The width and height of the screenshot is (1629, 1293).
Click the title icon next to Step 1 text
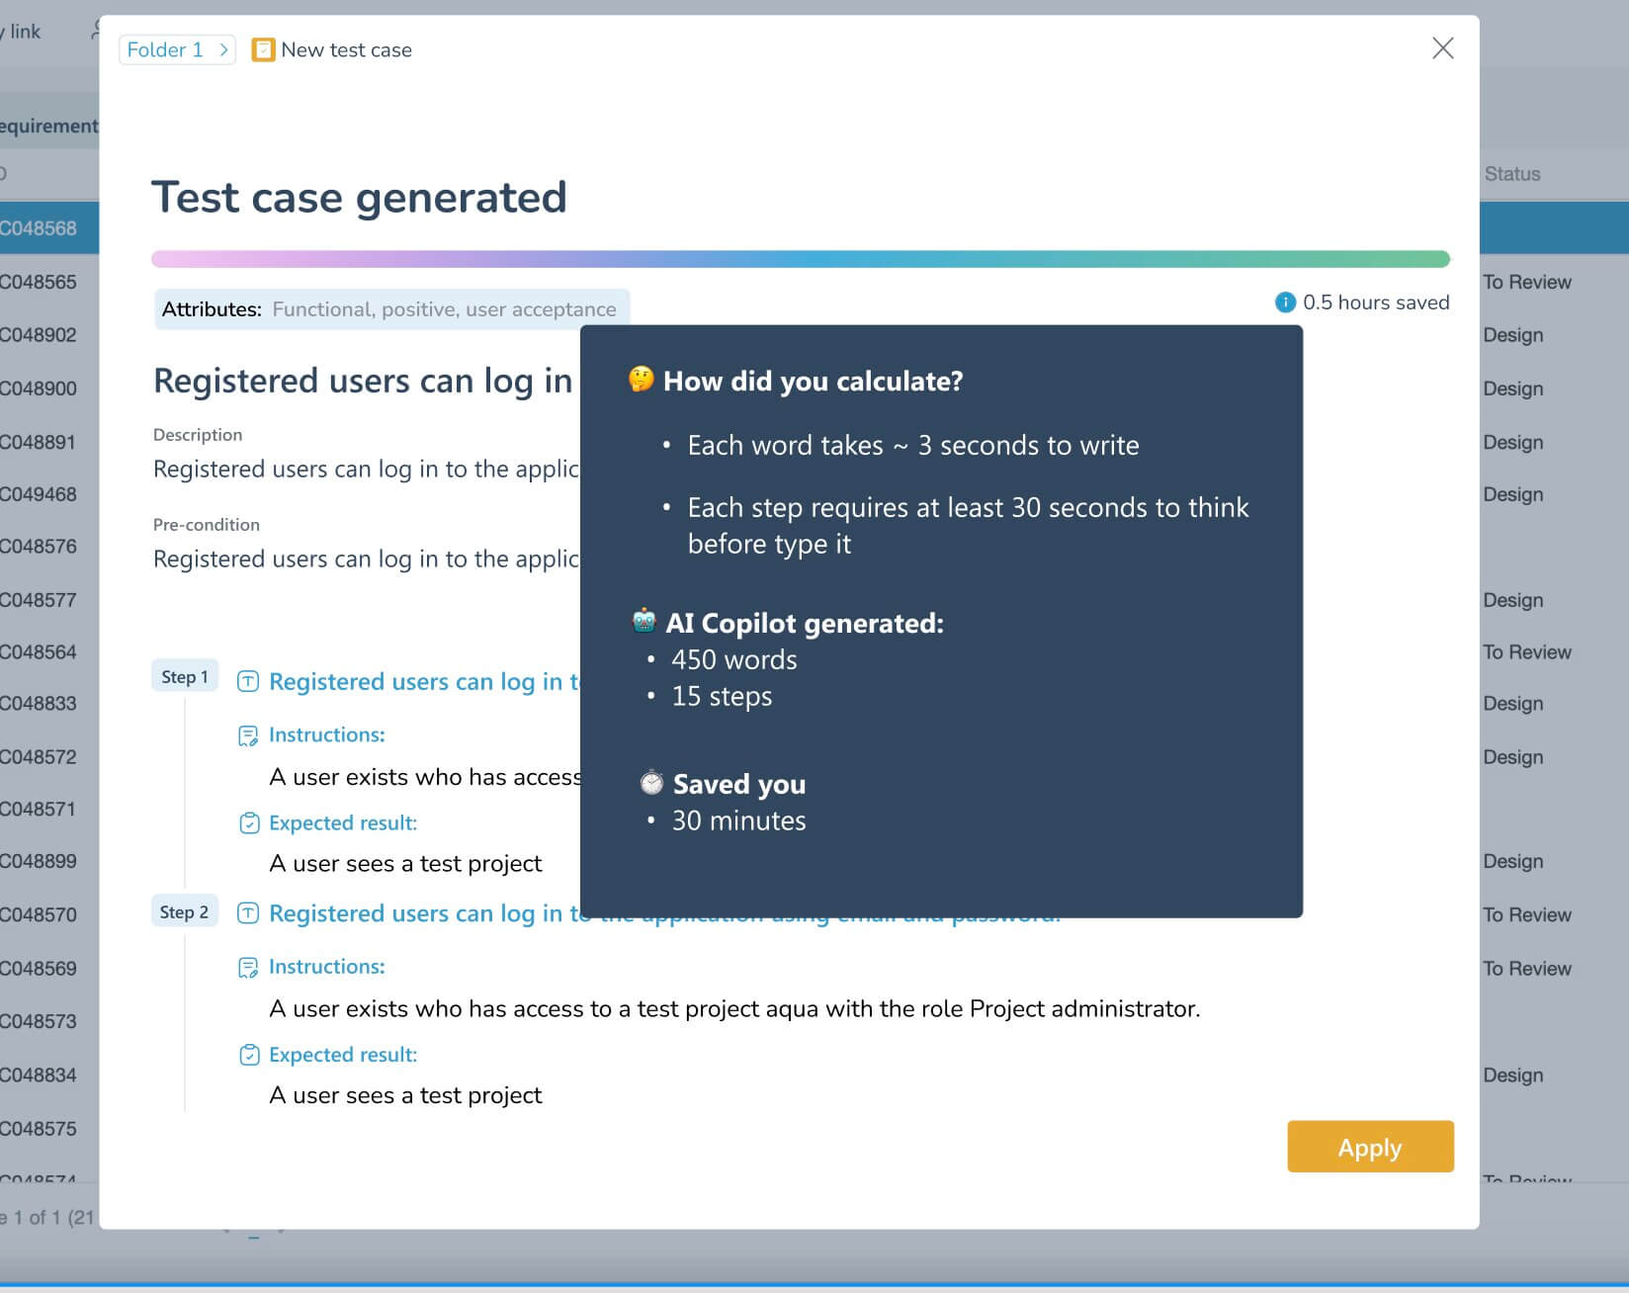pyautogui.click(x=247, y=681)
